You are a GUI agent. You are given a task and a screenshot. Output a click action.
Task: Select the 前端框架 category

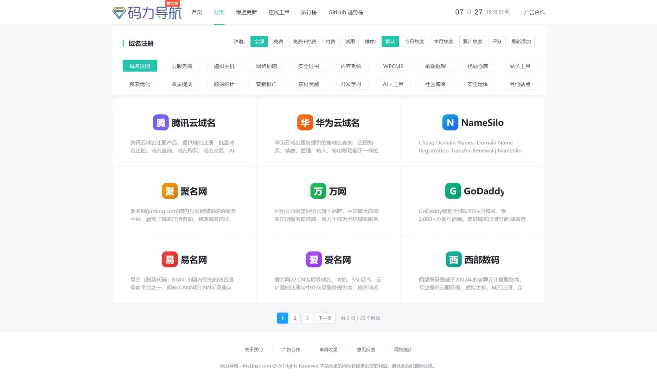(x=435, y=66)
